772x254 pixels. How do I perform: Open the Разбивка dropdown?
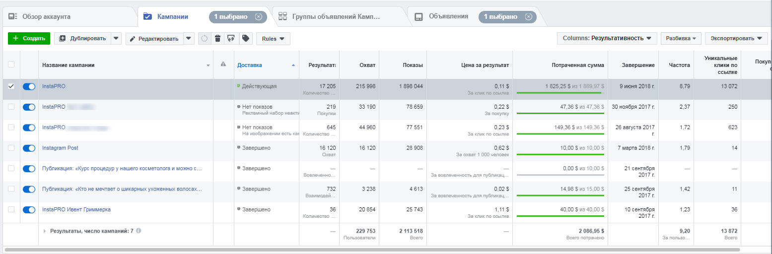pos(681,38)
